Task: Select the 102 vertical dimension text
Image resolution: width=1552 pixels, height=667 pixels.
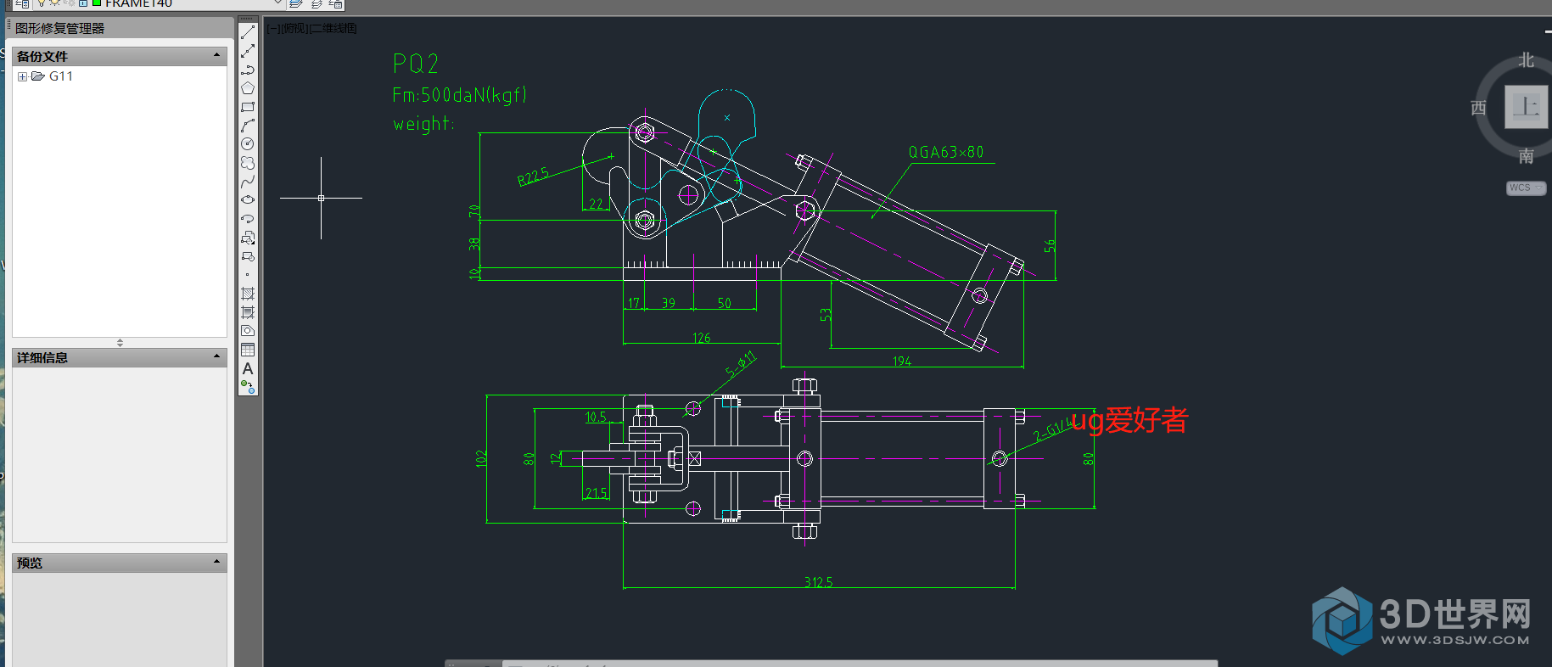Action: [x=481, y=459]
